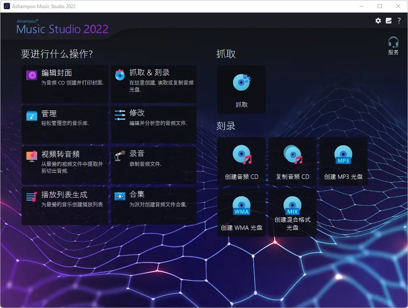Click description 为最爱的音乐创建播放列表
This screenshot has width=408, height=308.
coord(72,204)
